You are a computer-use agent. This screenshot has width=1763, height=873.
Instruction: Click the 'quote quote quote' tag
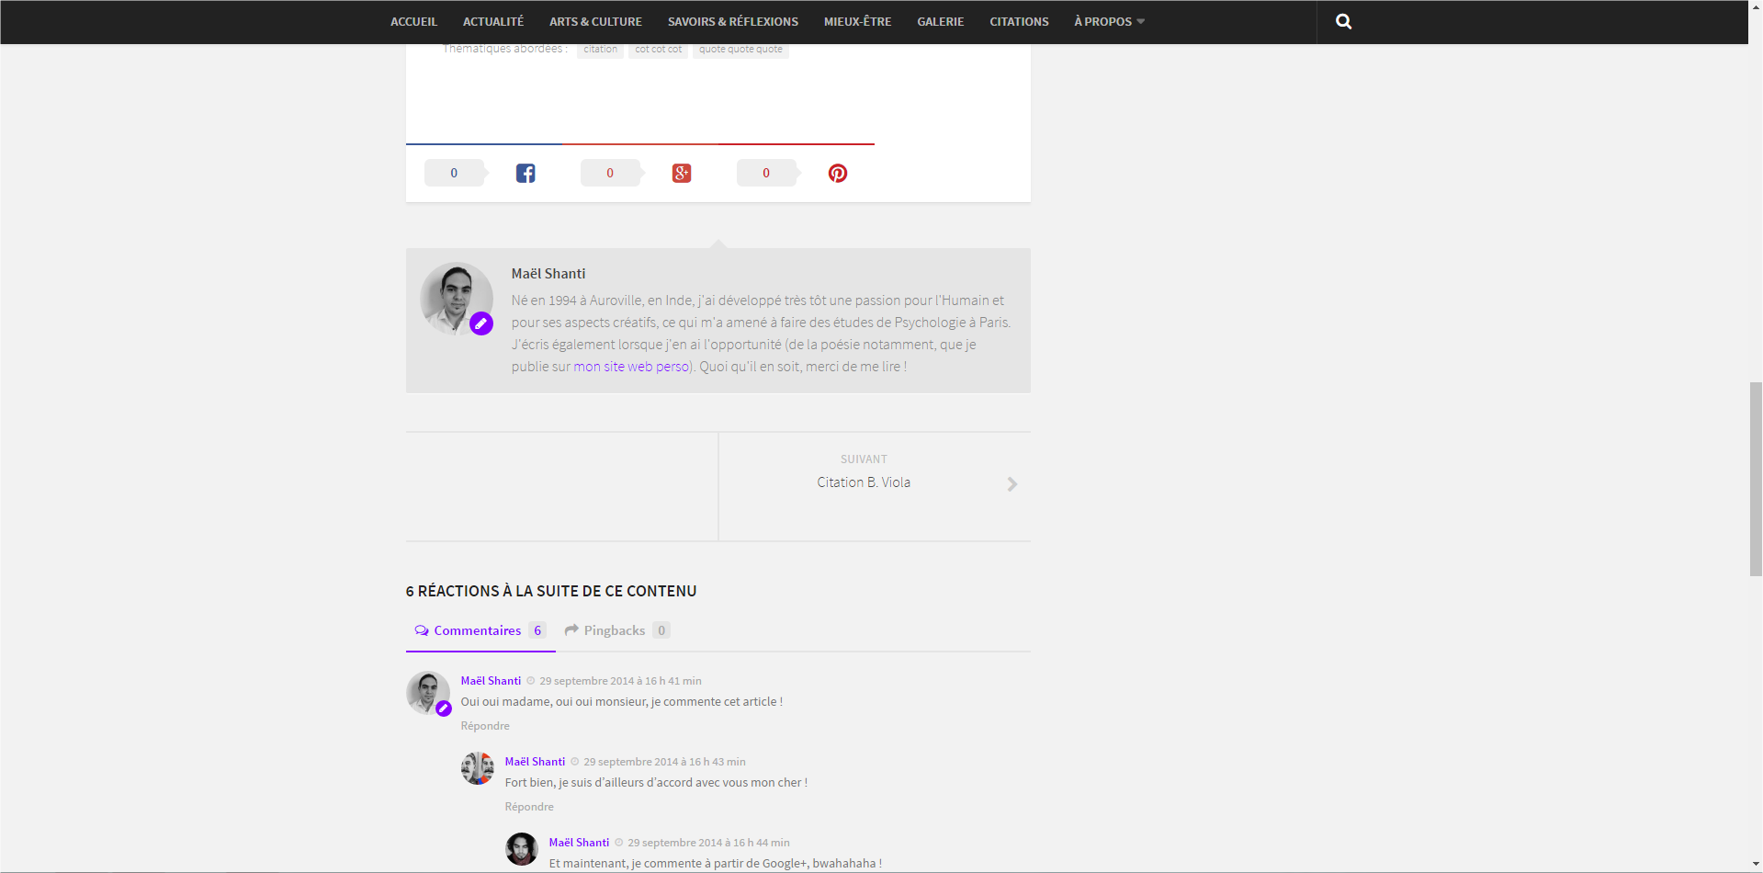(740, 50)
